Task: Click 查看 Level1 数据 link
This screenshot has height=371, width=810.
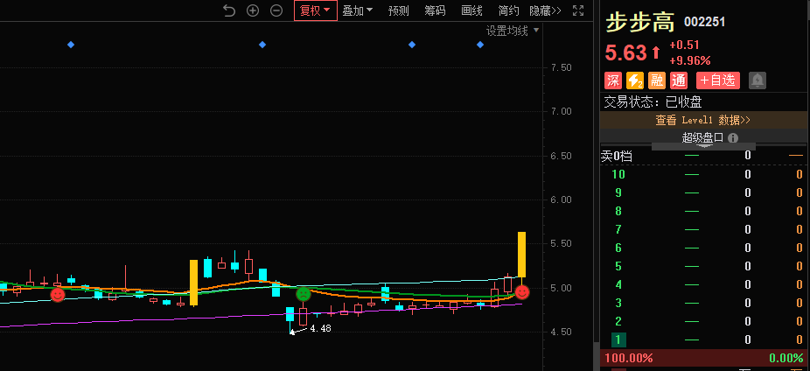Action: pyautogui.click(x=703, y=120)
